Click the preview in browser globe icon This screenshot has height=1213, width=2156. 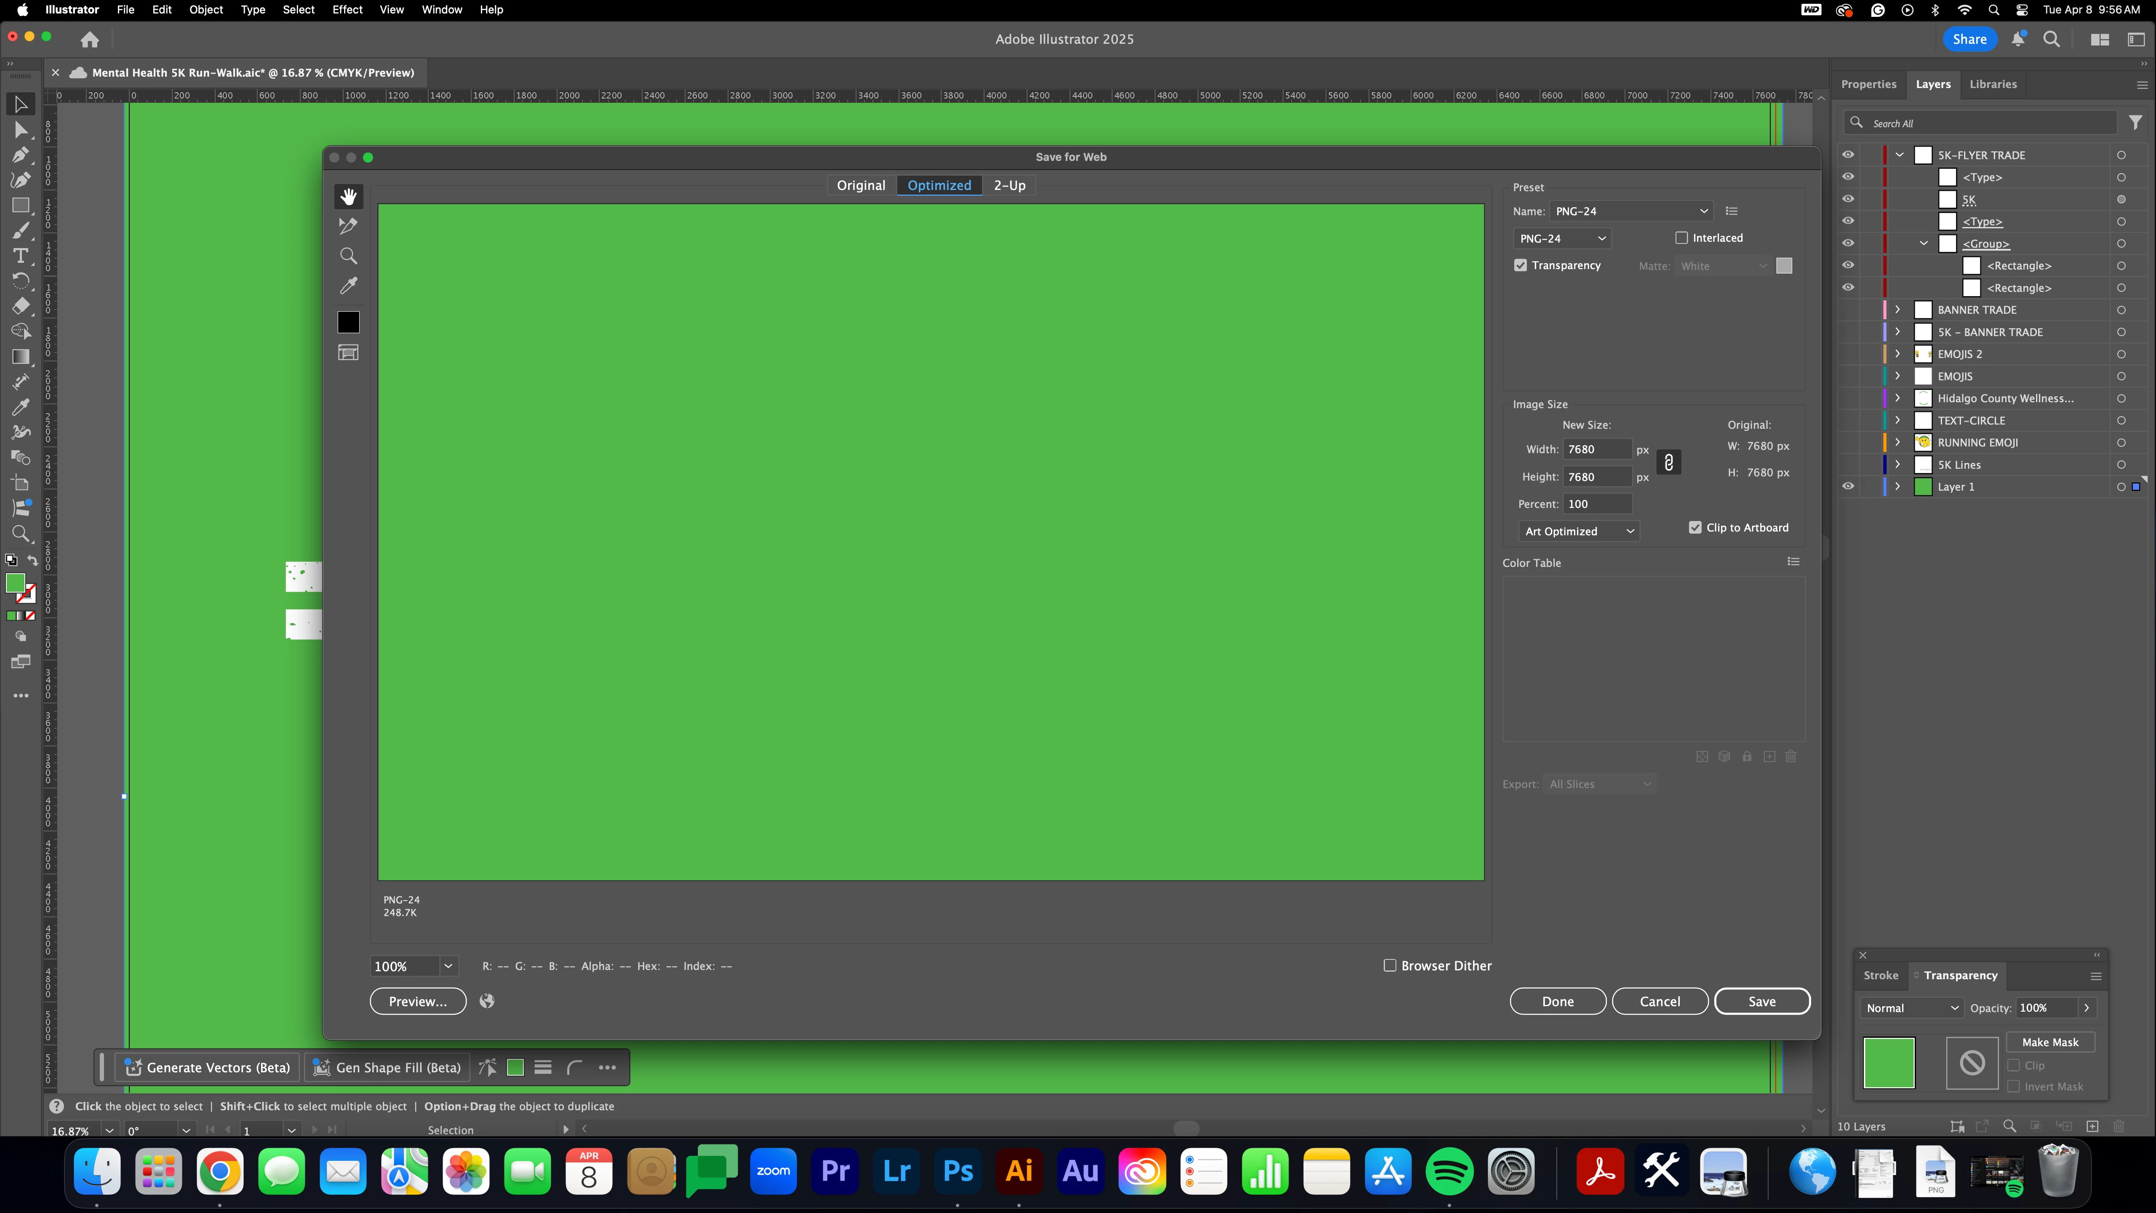point(487,1001)
